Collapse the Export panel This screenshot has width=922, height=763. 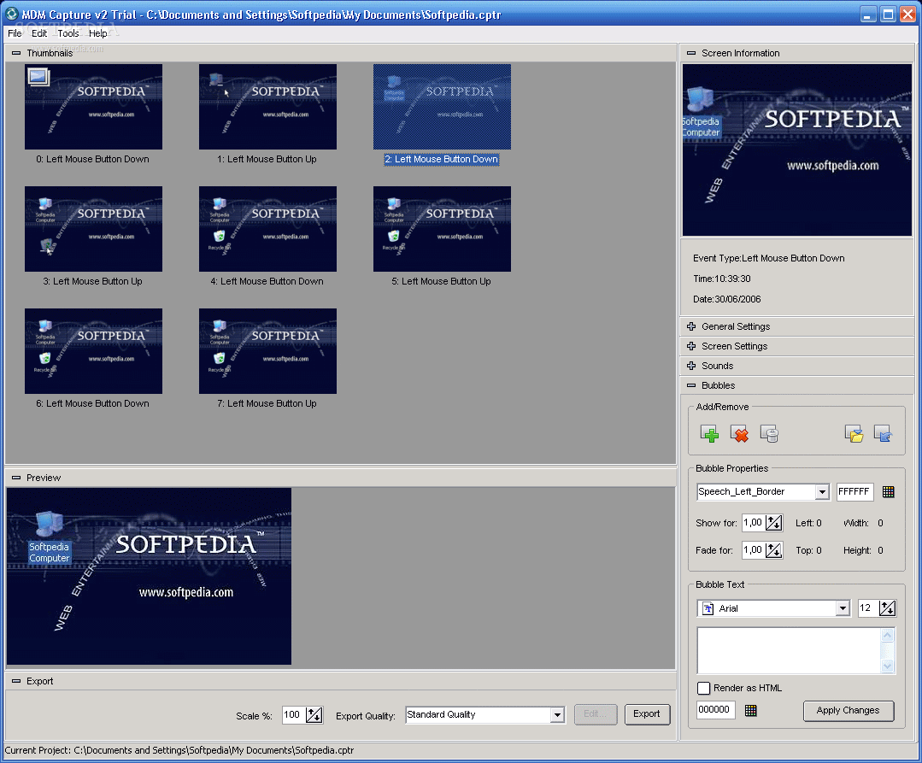click(x=16, y=681)
